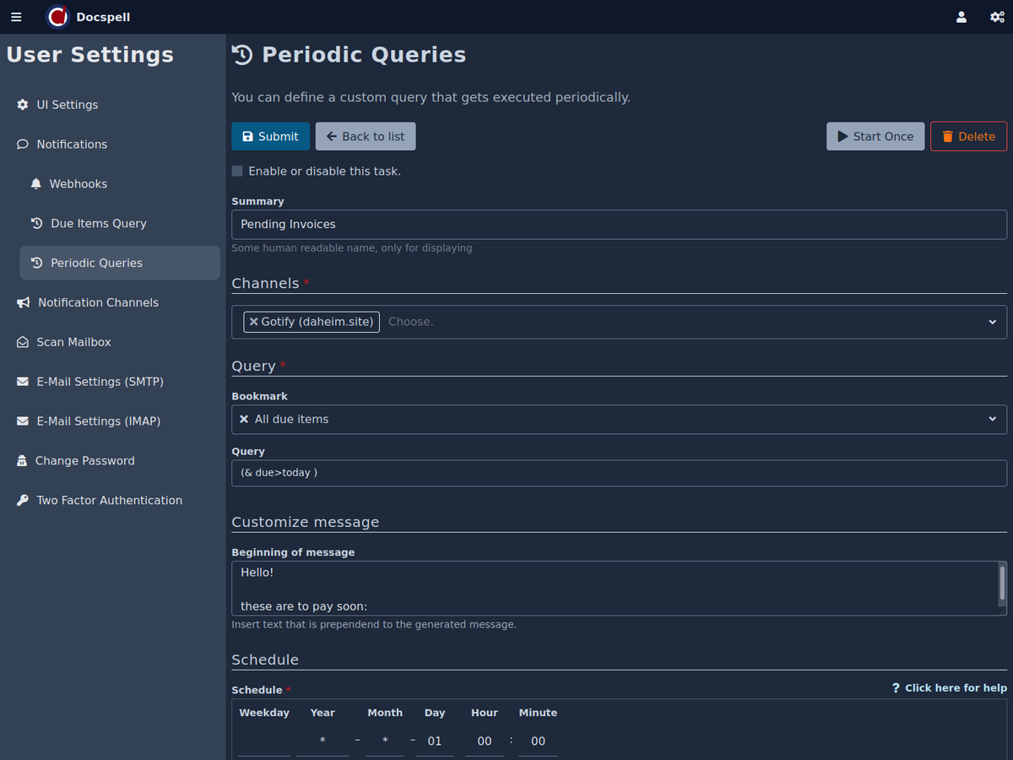The height and width of the screenshot is (760, 1013).
Task: Open Due Items Query section
Action: tap(98, 224)
